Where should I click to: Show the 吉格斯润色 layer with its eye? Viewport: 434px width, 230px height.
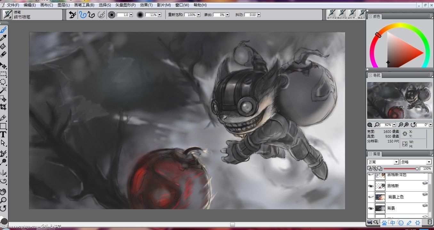pos(371,175)
